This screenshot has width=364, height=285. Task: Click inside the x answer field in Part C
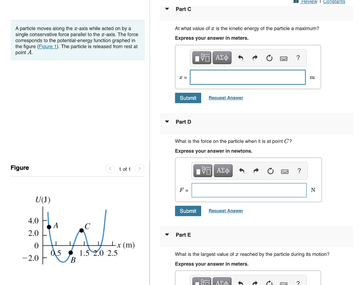[247, 77]
